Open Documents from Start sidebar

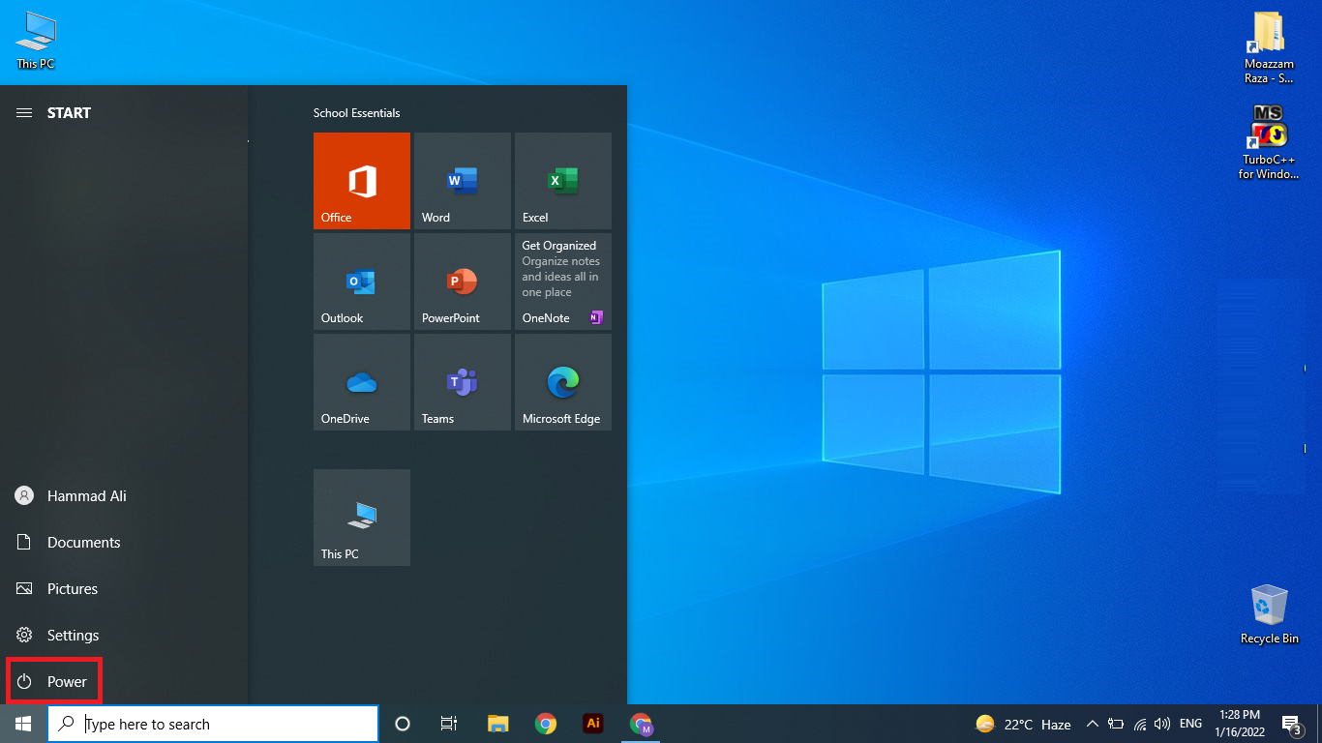(124, 543)
